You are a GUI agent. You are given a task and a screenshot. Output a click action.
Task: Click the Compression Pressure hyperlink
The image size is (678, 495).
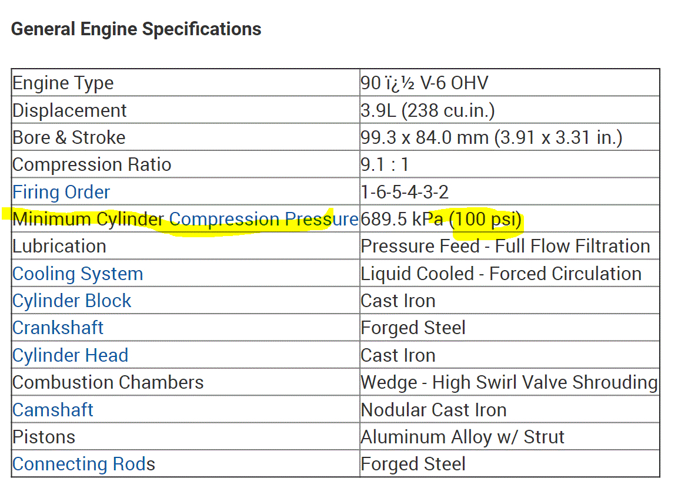[263, 219]
